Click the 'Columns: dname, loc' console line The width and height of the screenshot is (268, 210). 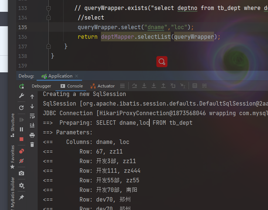point(86,142)
